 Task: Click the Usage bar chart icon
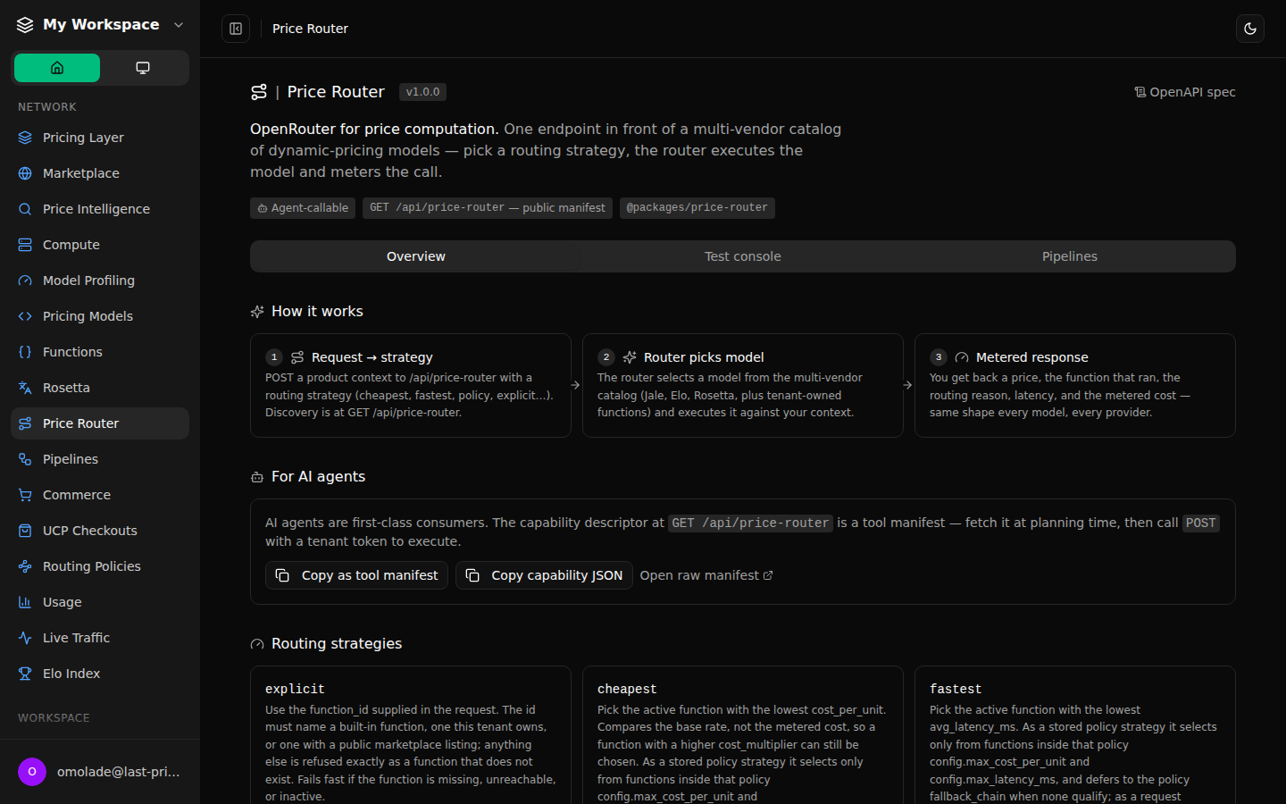[x=25, y=602]
